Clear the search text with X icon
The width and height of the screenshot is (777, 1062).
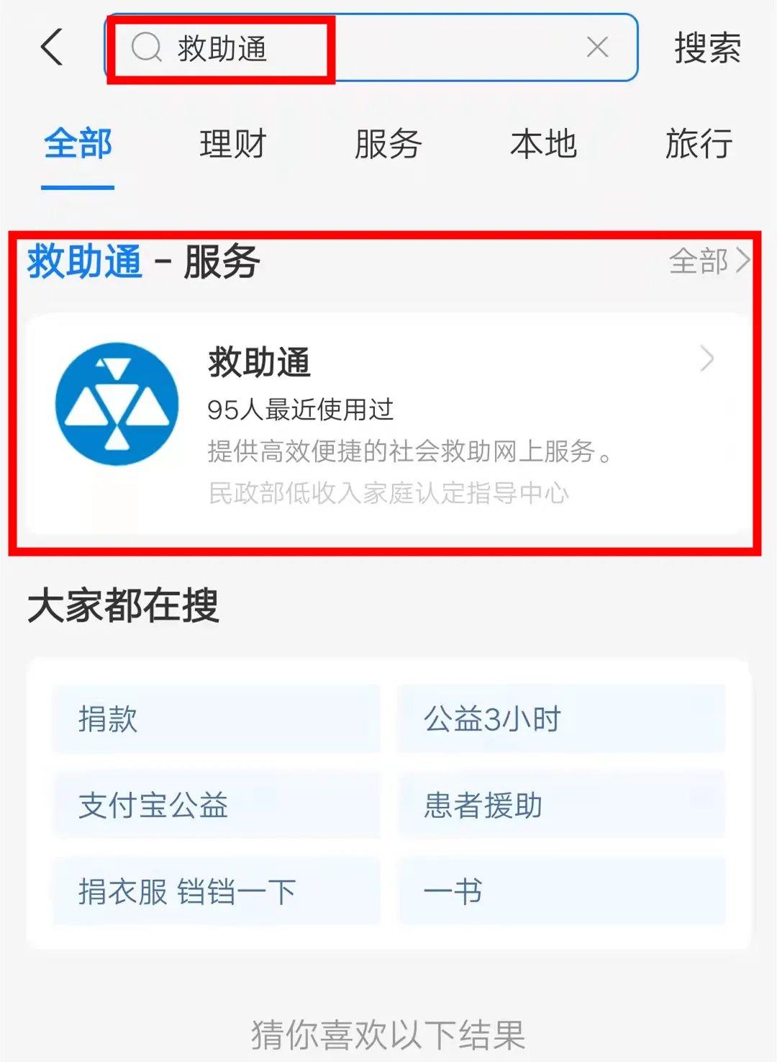pyautogui.click(x=597, y=48)
